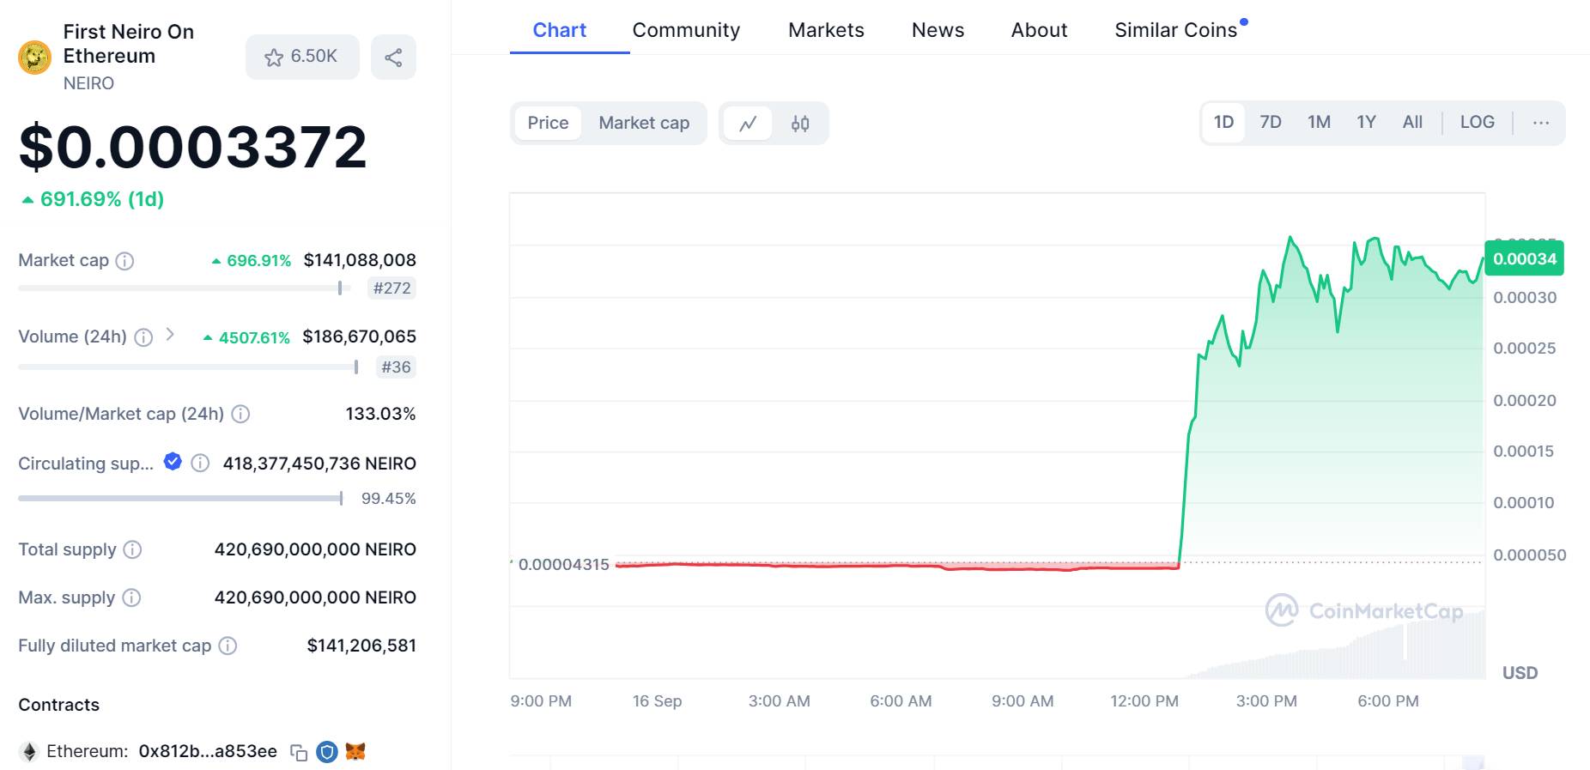Viewport: 1590px width, 770px height.
Task: Set chart range to 1D
Action: 1223,122
